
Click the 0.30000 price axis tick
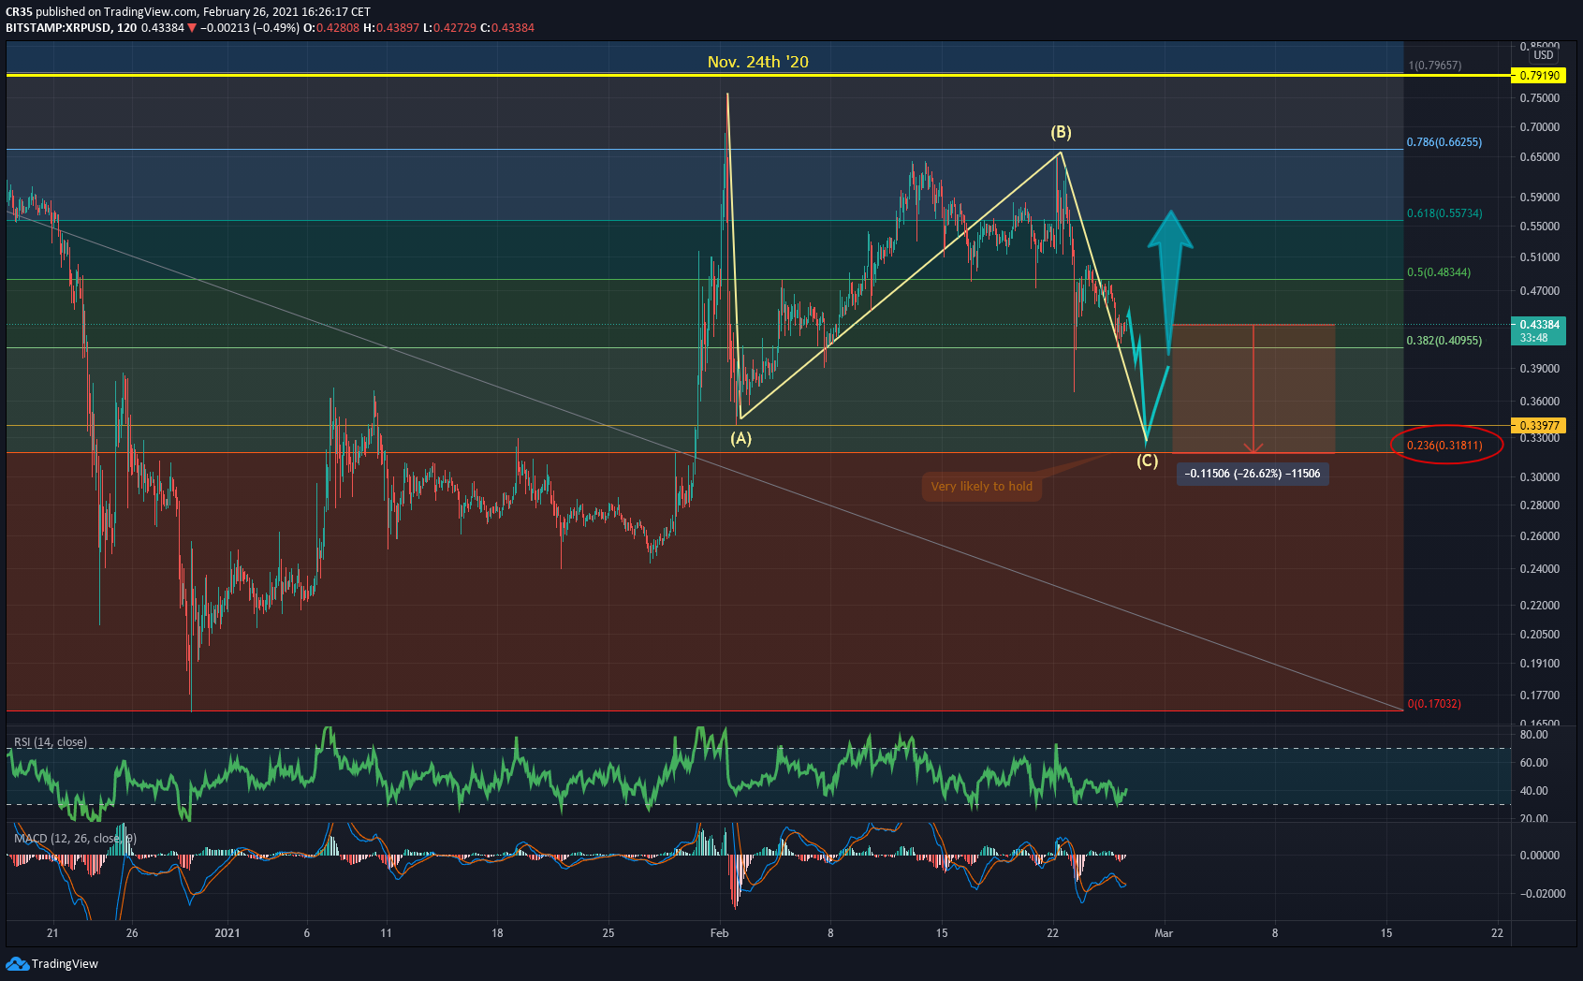[x=1539, y=477]
